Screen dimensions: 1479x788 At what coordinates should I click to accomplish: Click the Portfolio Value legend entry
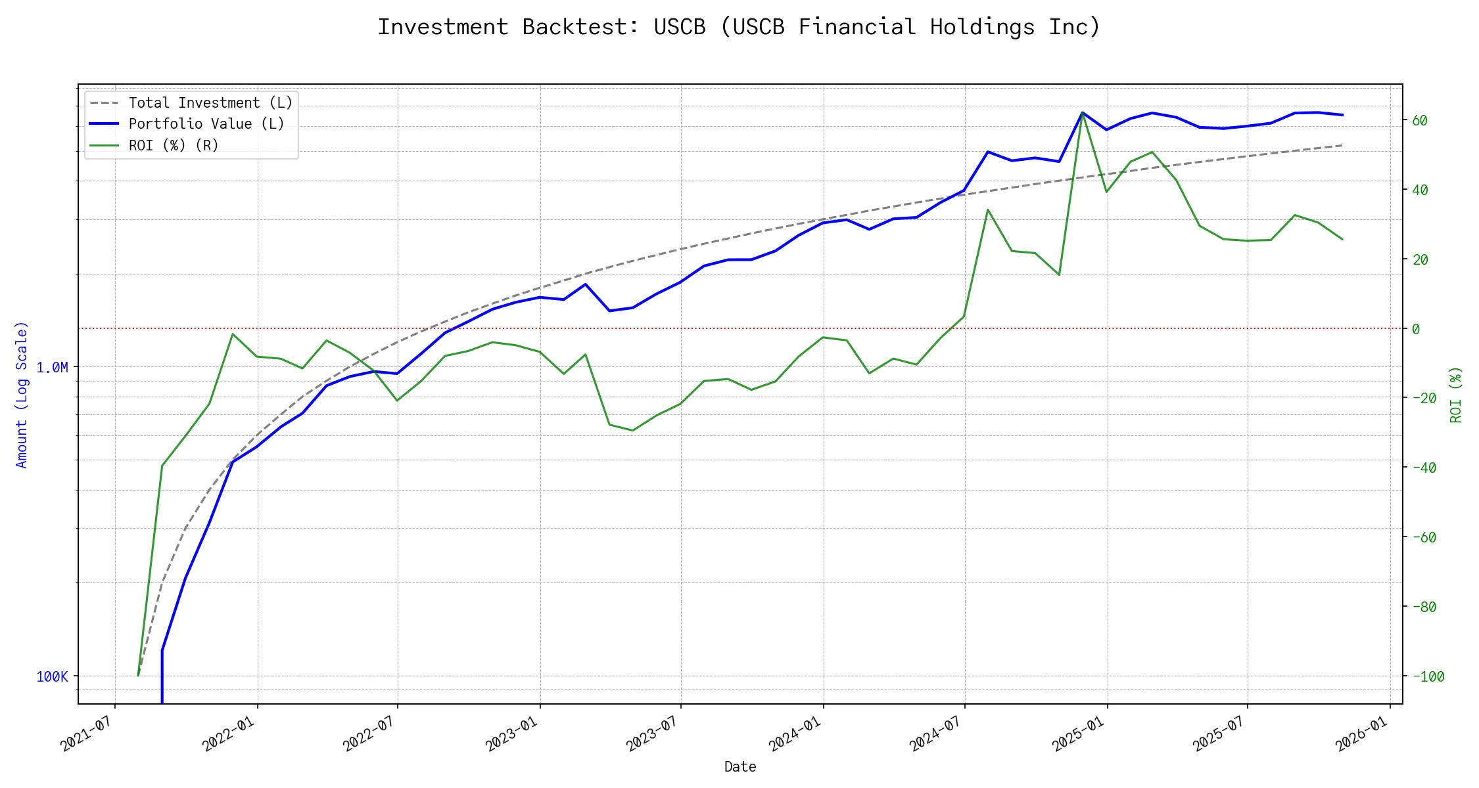coord(206,124)
